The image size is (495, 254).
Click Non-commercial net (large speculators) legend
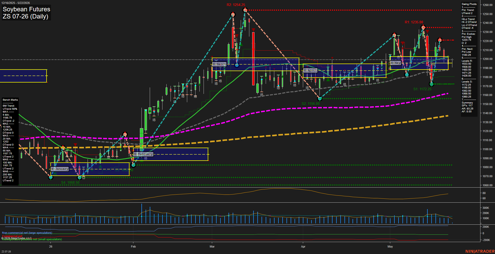pos(27,233)
